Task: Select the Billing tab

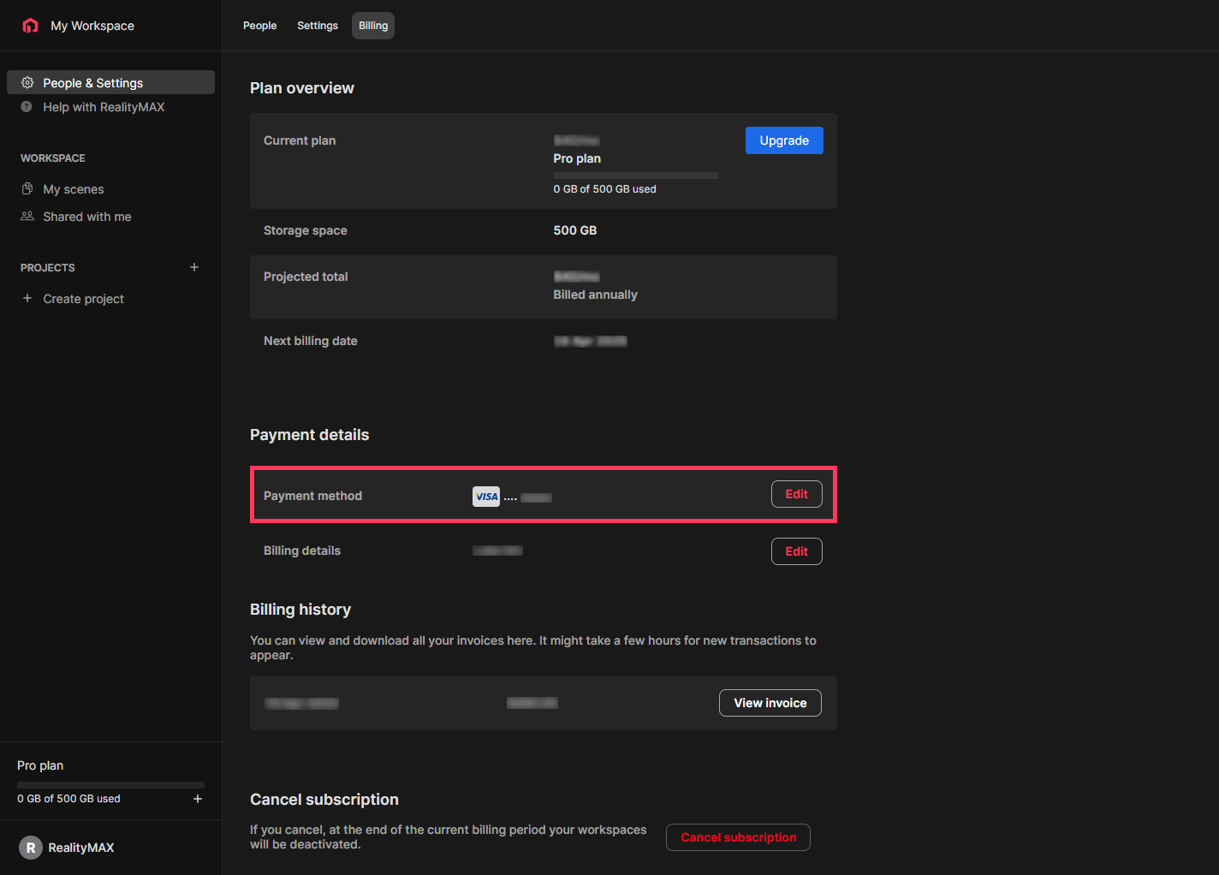Action: coord(372,25)
